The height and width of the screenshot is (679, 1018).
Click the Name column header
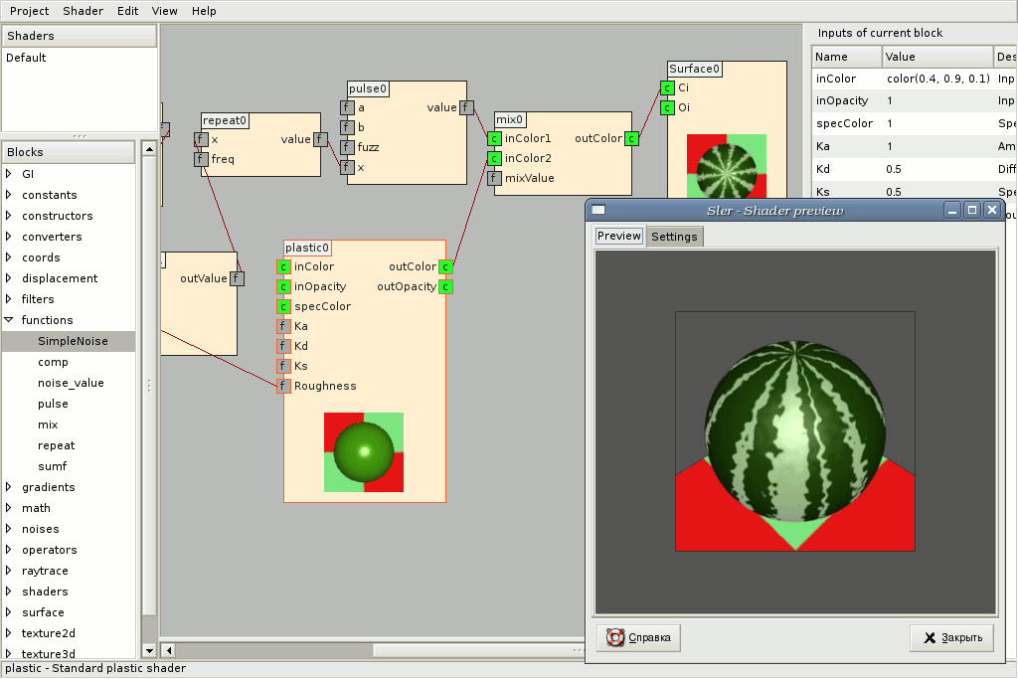coord(847,57)
